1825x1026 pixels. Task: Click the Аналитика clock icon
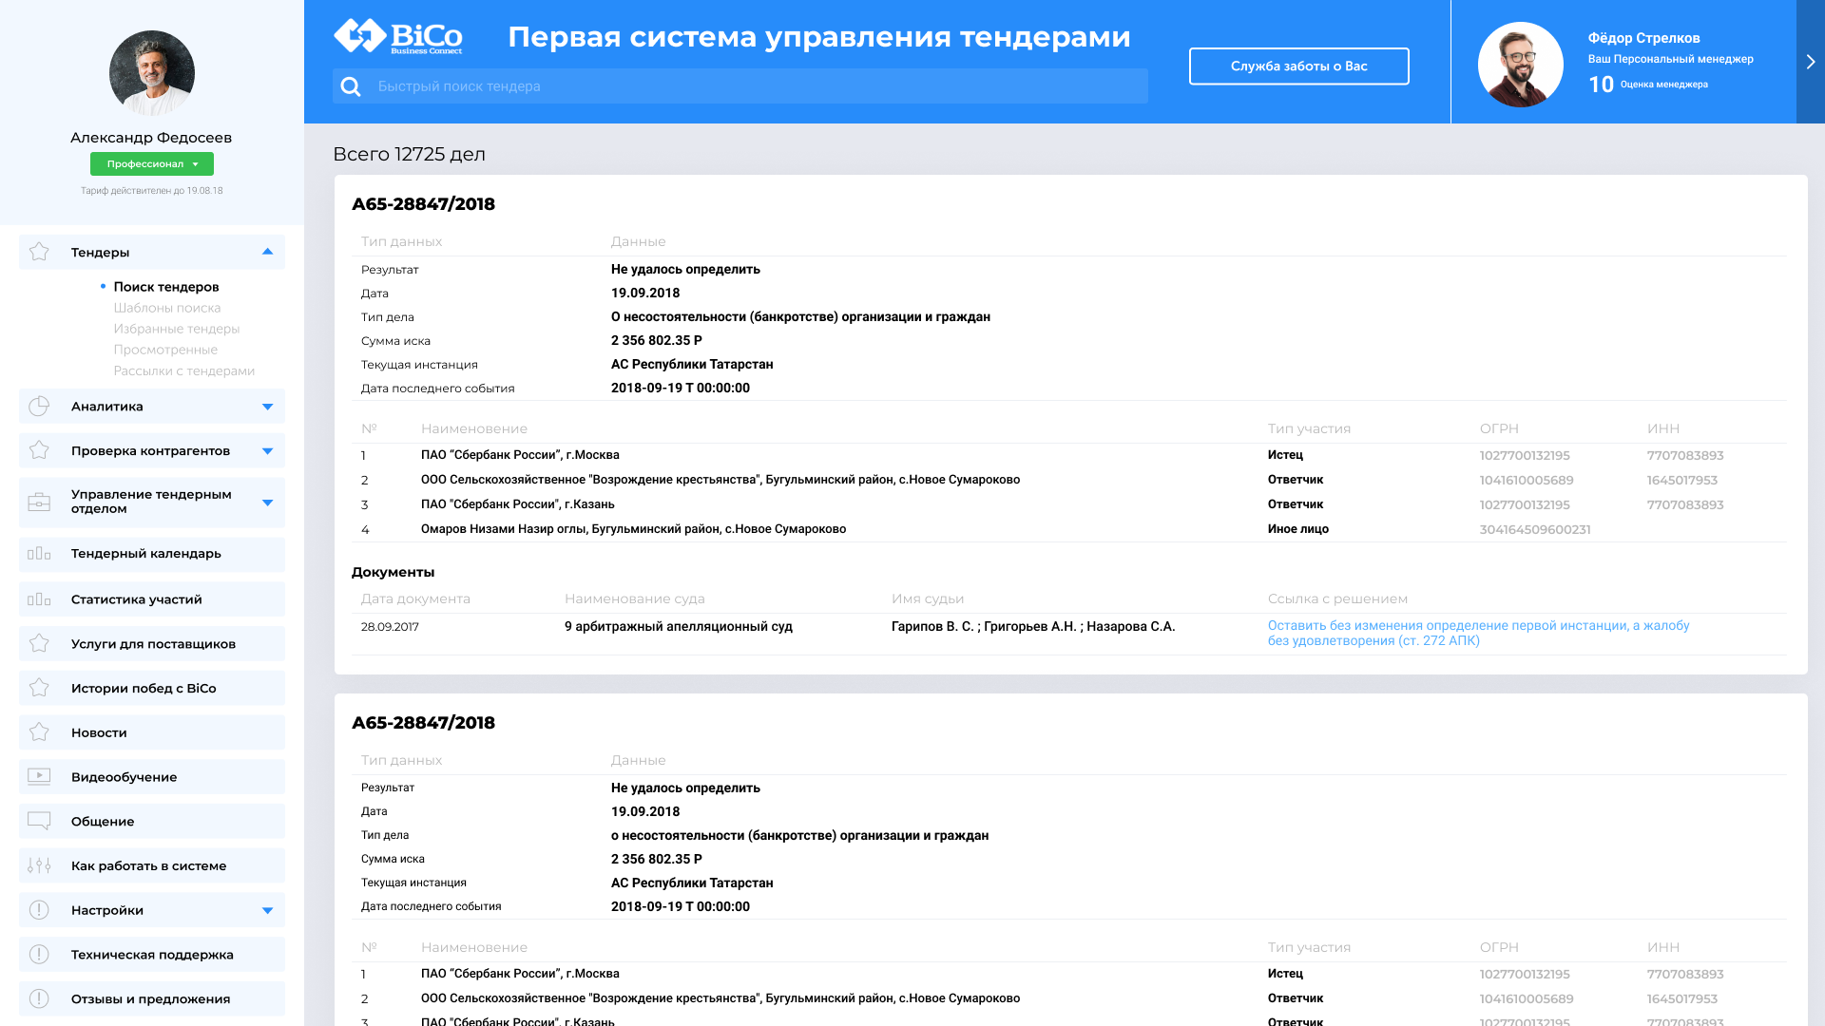39,406
